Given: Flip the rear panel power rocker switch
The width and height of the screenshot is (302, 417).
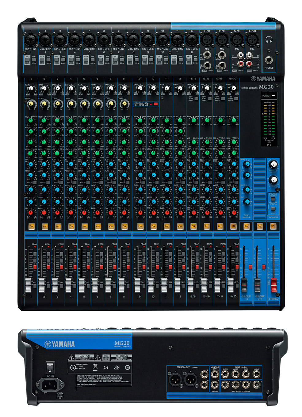Looking at the screenshot, I should pyautogui.click(x=50, y=367).
